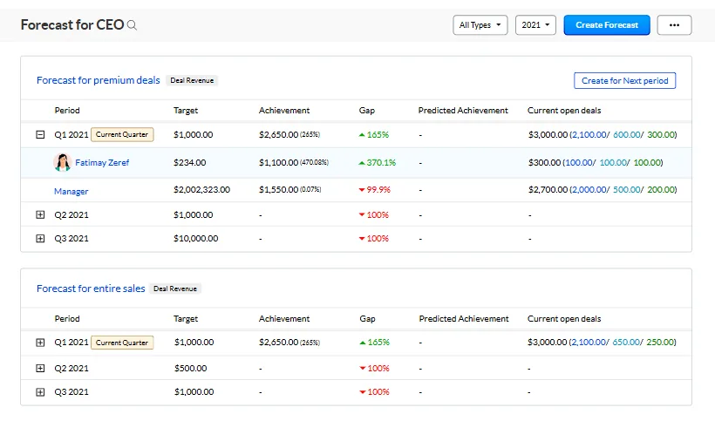
Task: Open the All Types dropdown
Action: click(x=480, y=25)
